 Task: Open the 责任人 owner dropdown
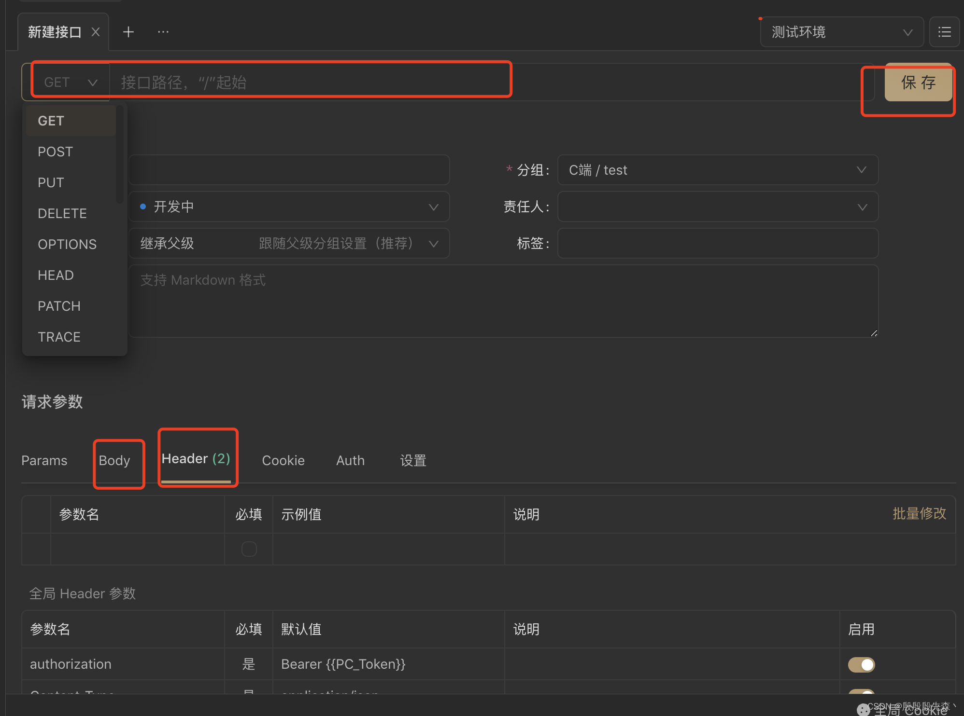[717, 207]
